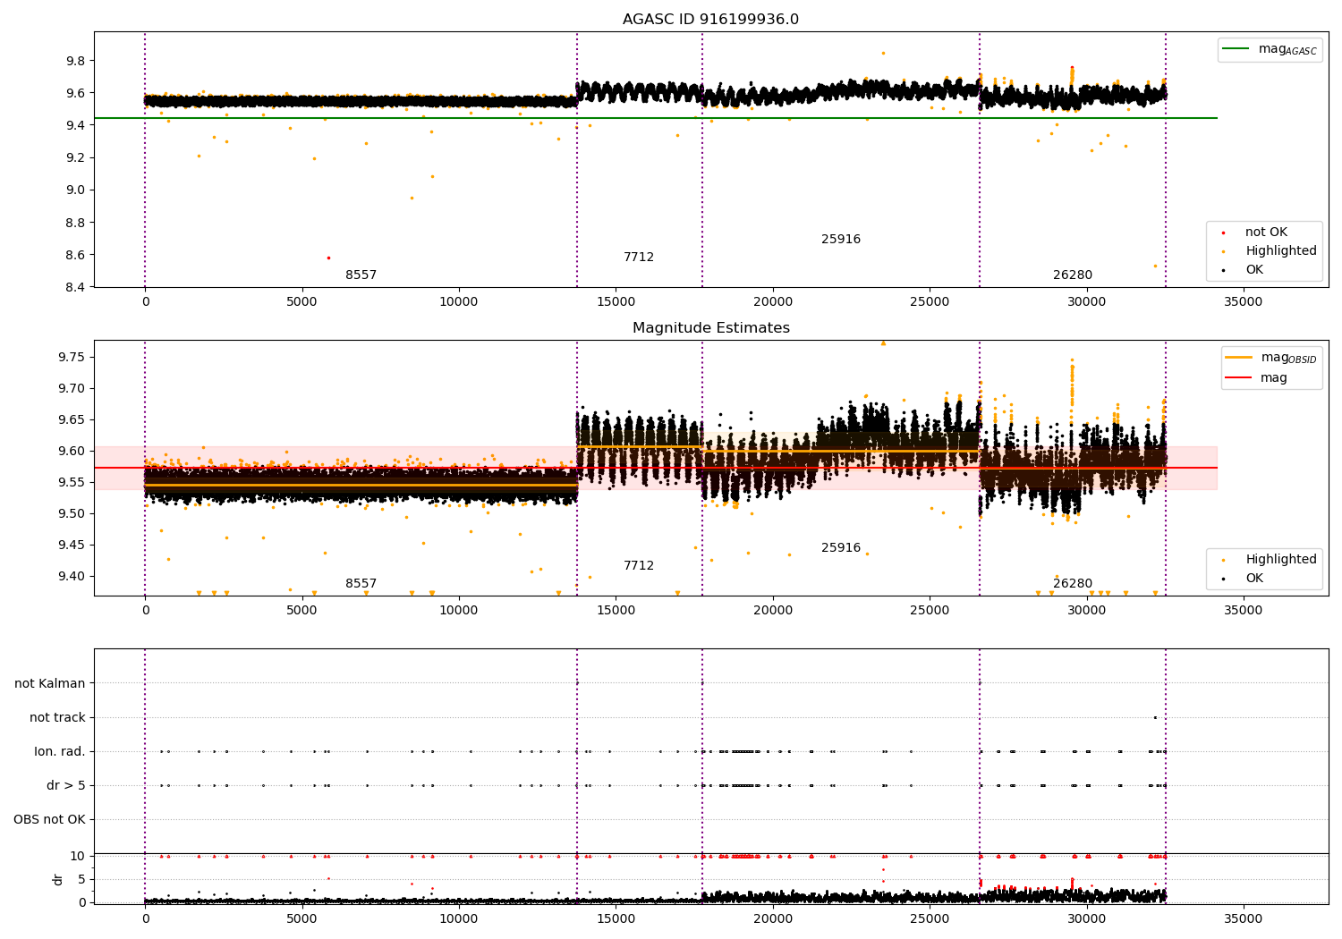Click the 9.75 y-axis tick in middle plot

[72, 358]
